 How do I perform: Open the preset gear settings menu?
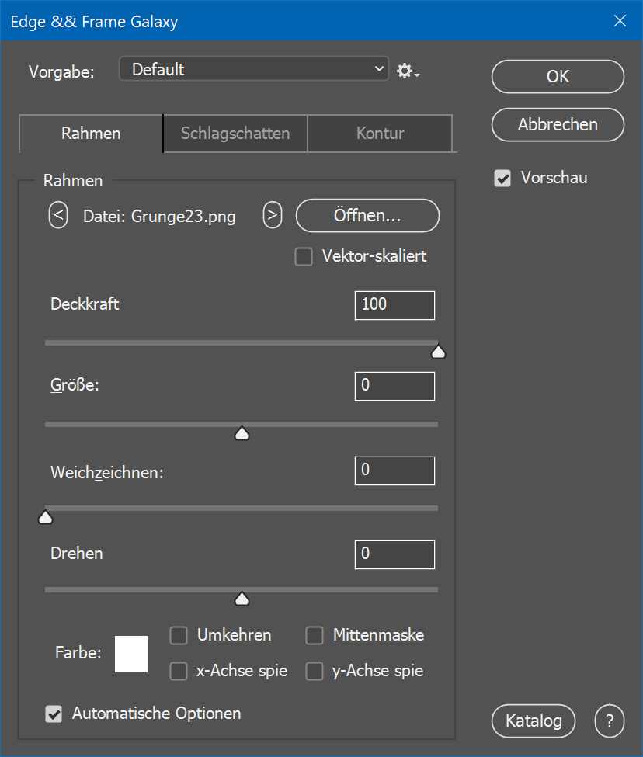407,71
